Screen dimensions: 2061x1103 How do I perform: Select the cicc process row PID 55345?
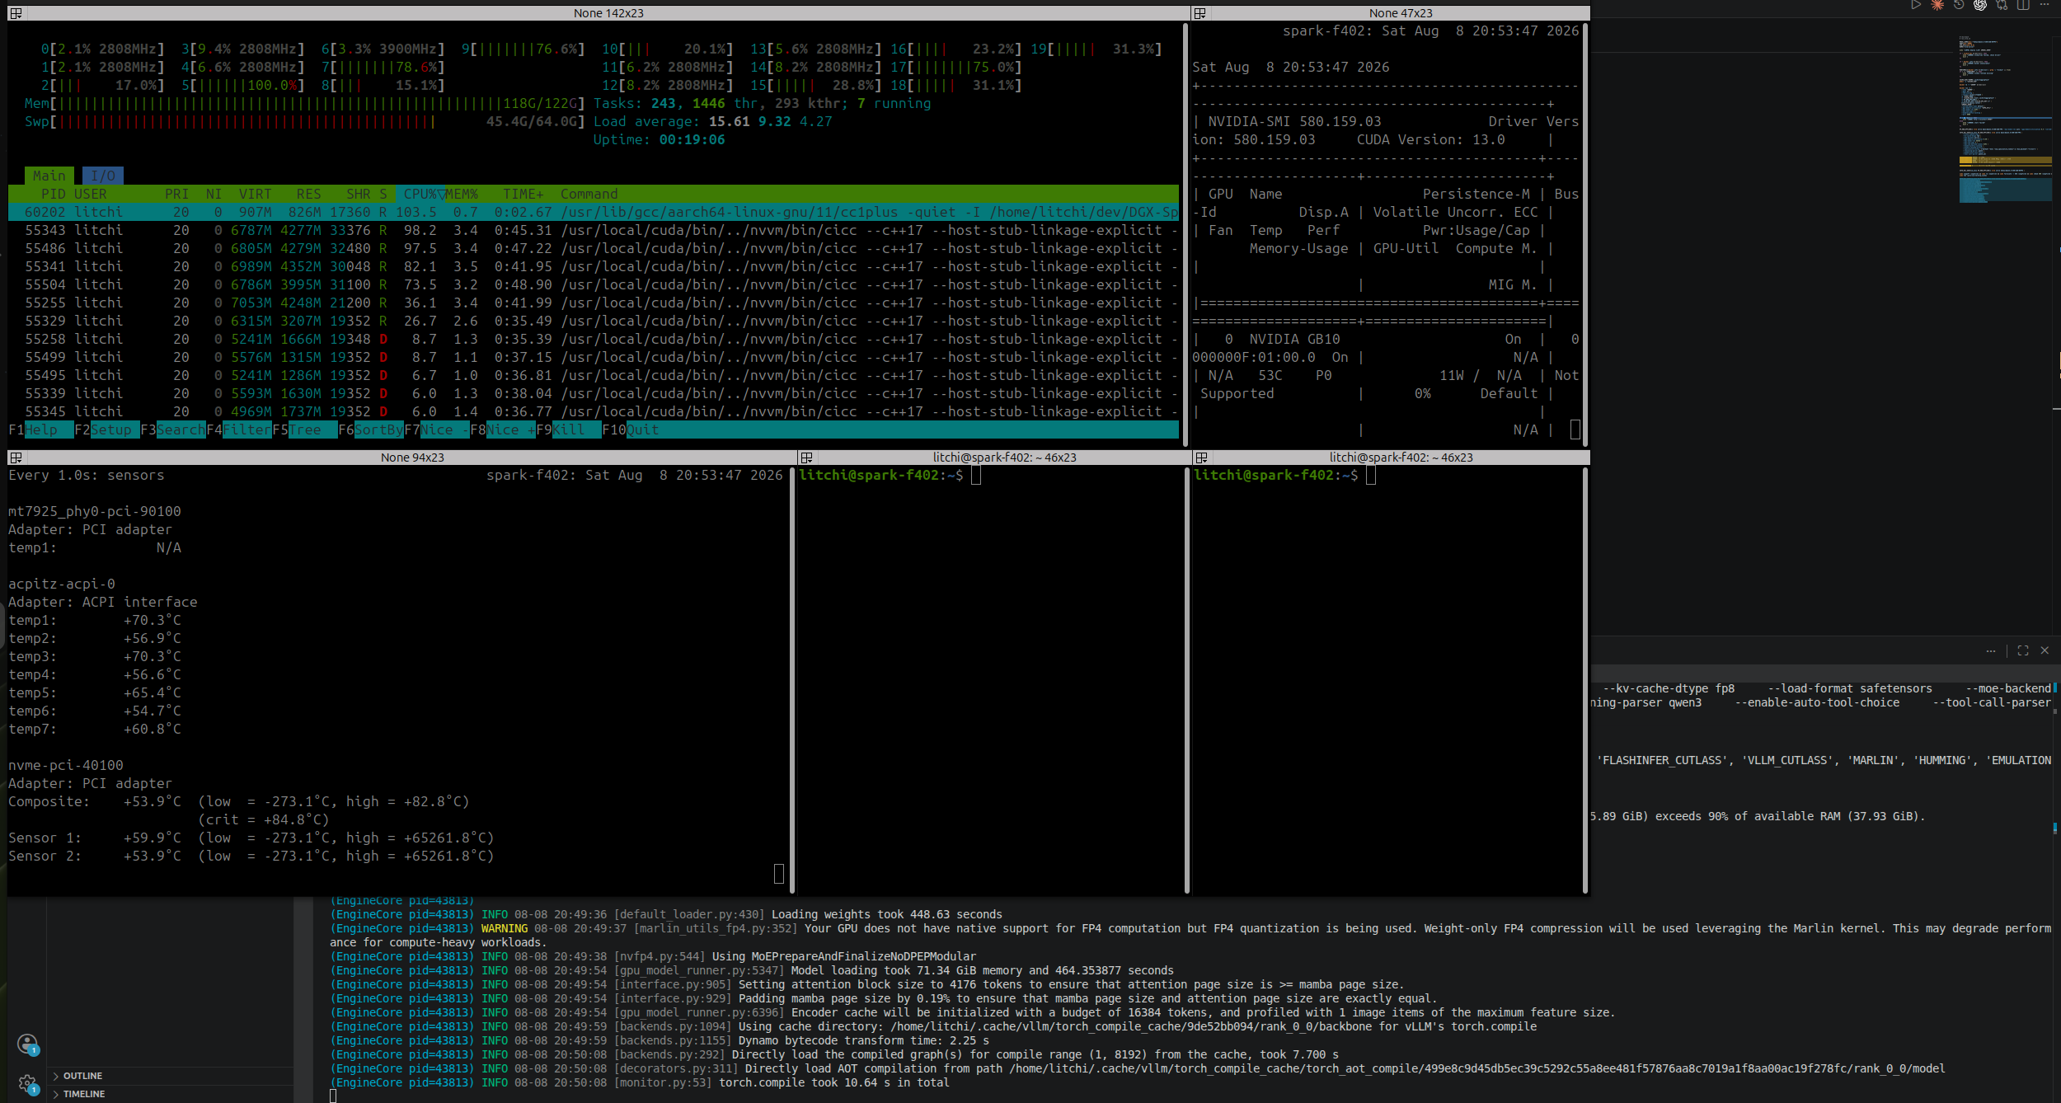[x=594, y=411]
